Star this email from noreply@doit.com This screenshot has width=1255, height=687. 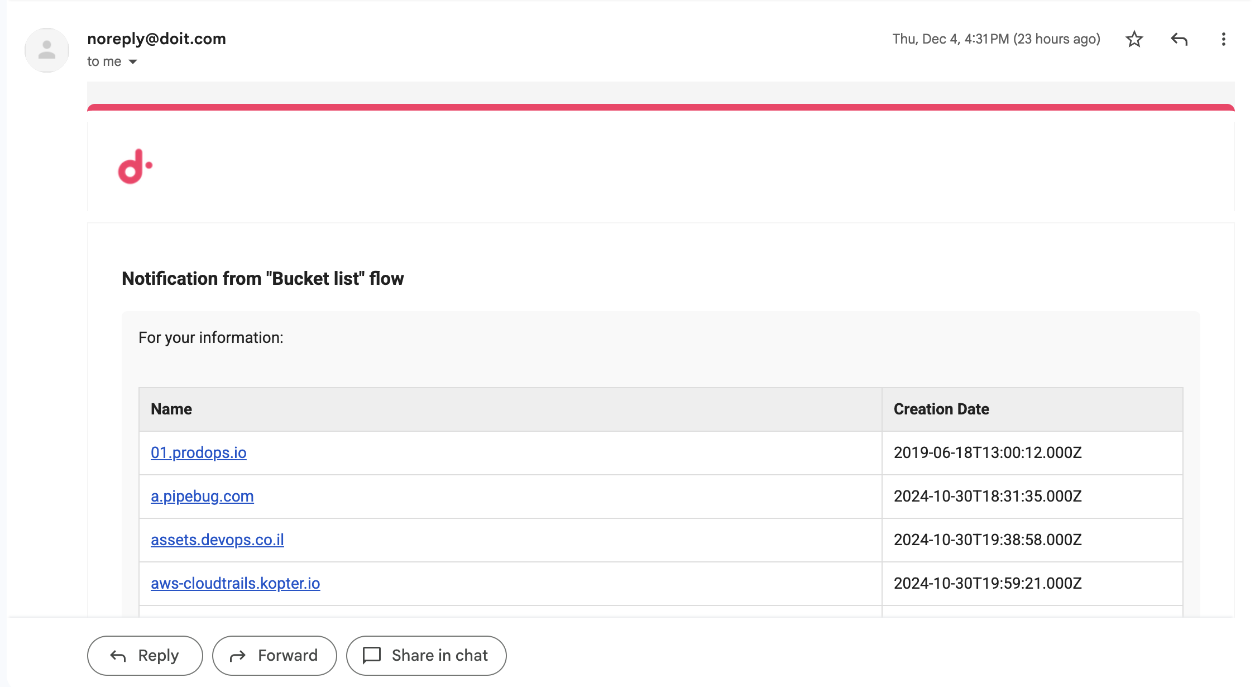pos(1134,39)
